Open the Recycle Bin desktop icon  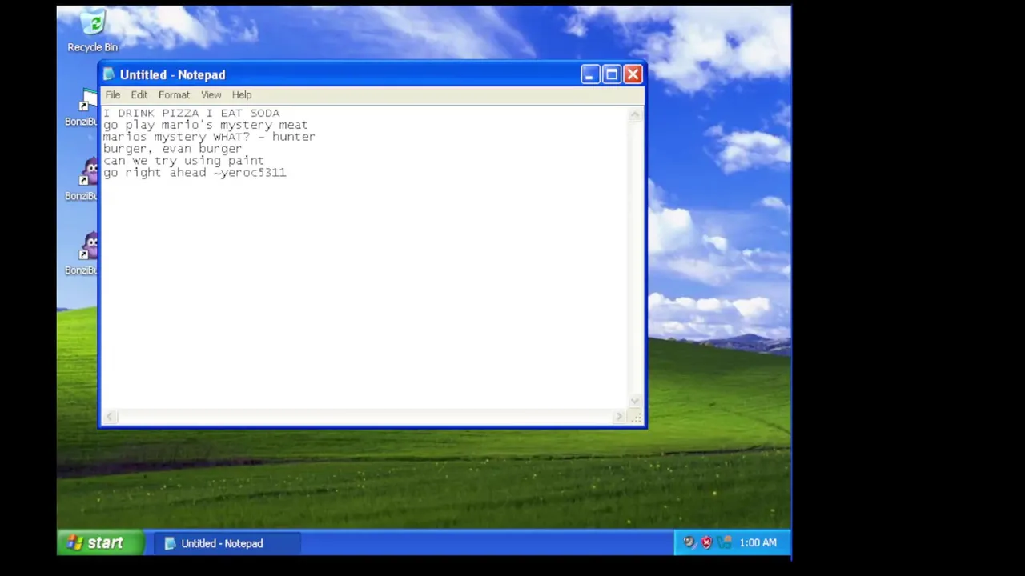tap(92, 30)
